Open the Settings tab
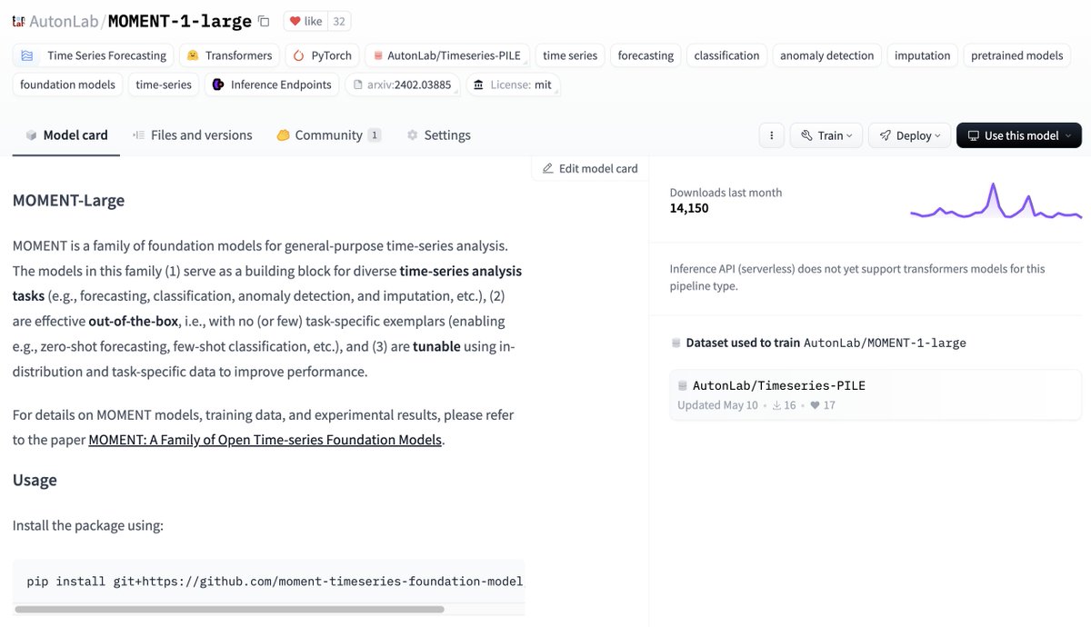Image resolution: width=1091 pixels, height=627 pixels. coord(438,135)
